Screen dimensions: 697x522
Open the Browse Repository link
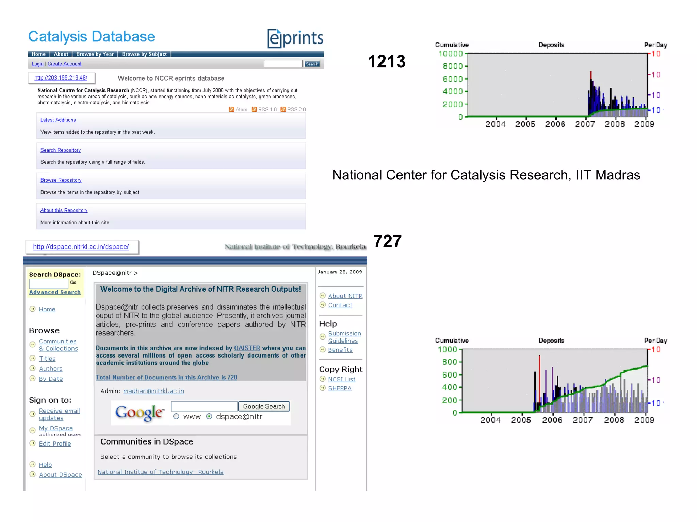[61, 180]
